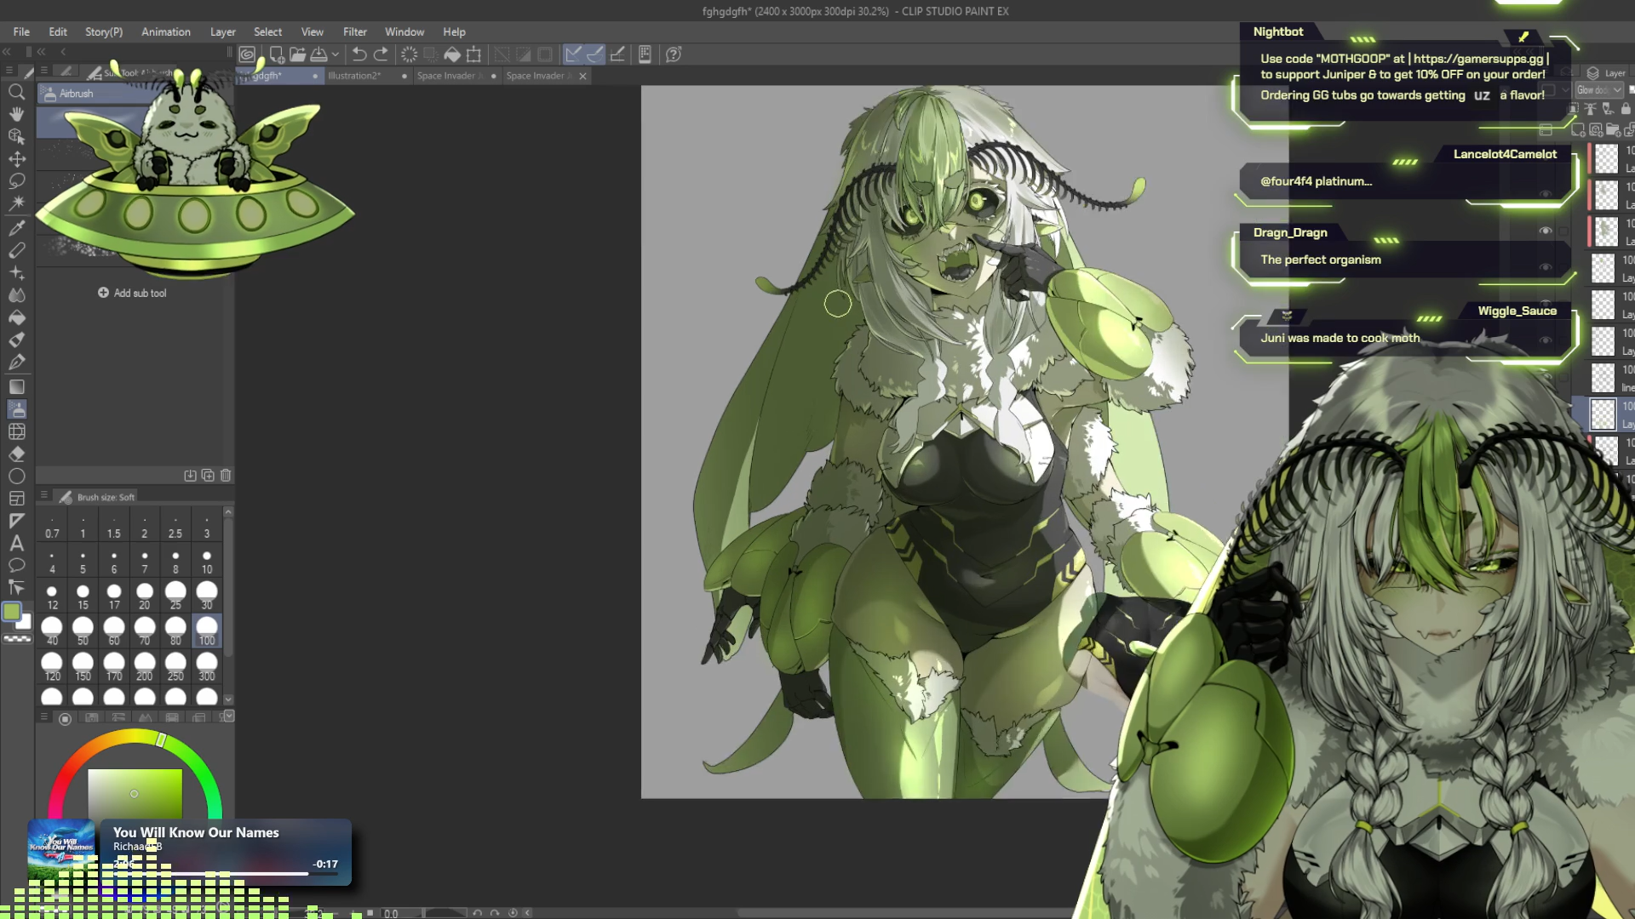The height and width of the screenshot is (919, 1635).
Task: Click Add sub tool button
Action: click(x=132, y=293)
